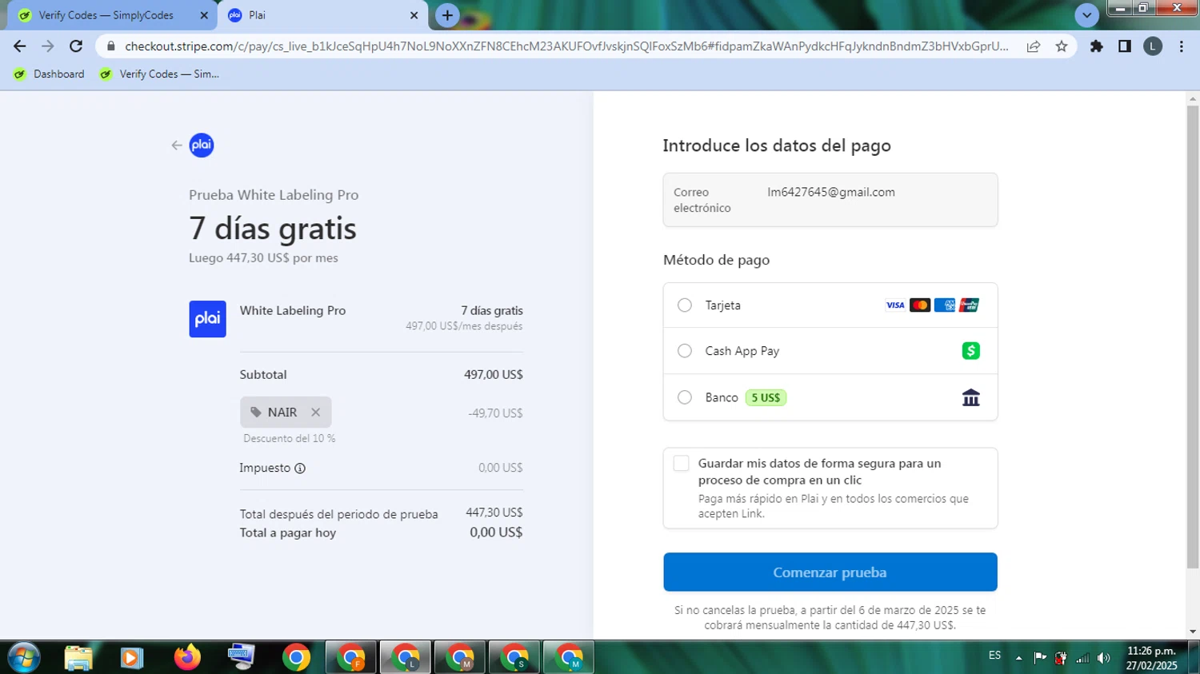This screenshot has width=1200, height=674.
Task: Open the media player taskbar icon
Action: point(132,657)
